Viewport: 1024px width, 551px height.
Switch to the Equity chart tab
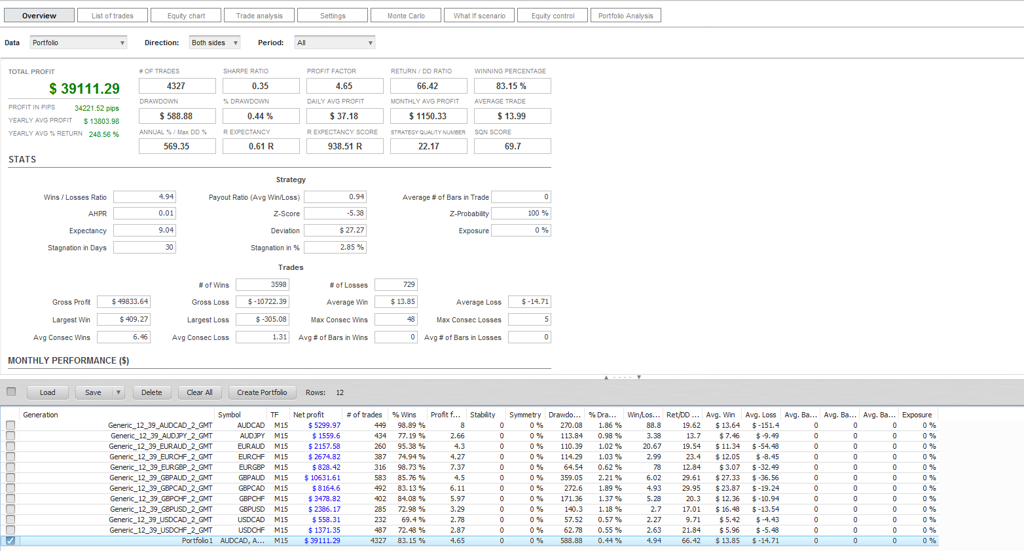[186, 16]
